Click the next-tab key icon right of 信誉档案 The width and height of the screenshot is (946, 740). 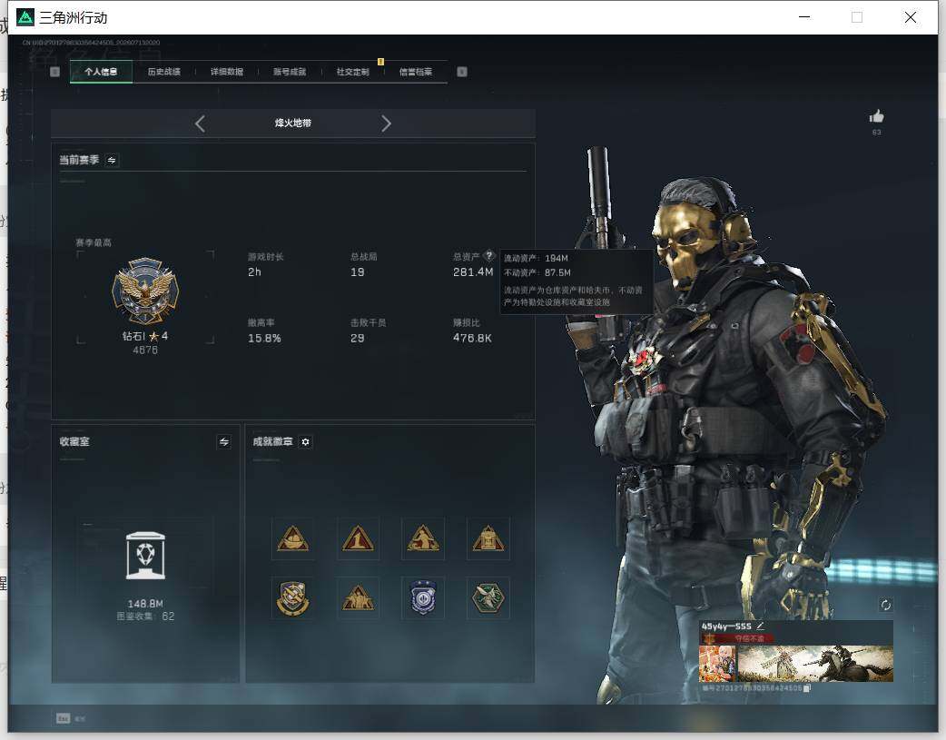[462, 72]
